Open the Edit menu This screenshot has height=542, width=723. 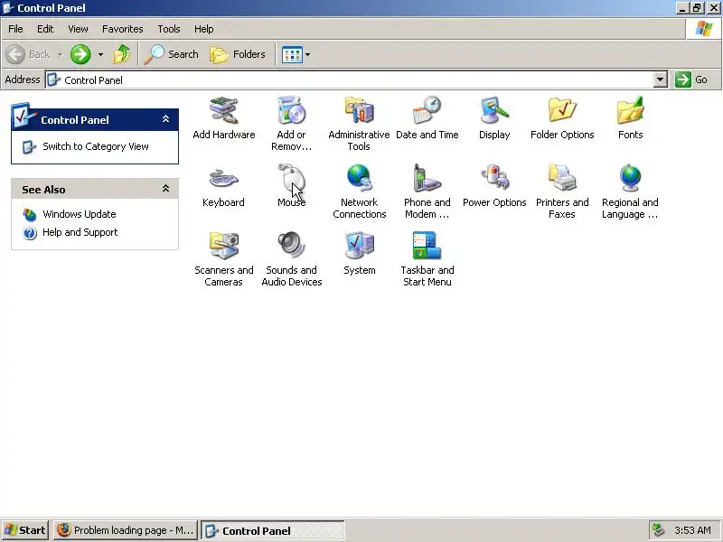click(45, 29)
